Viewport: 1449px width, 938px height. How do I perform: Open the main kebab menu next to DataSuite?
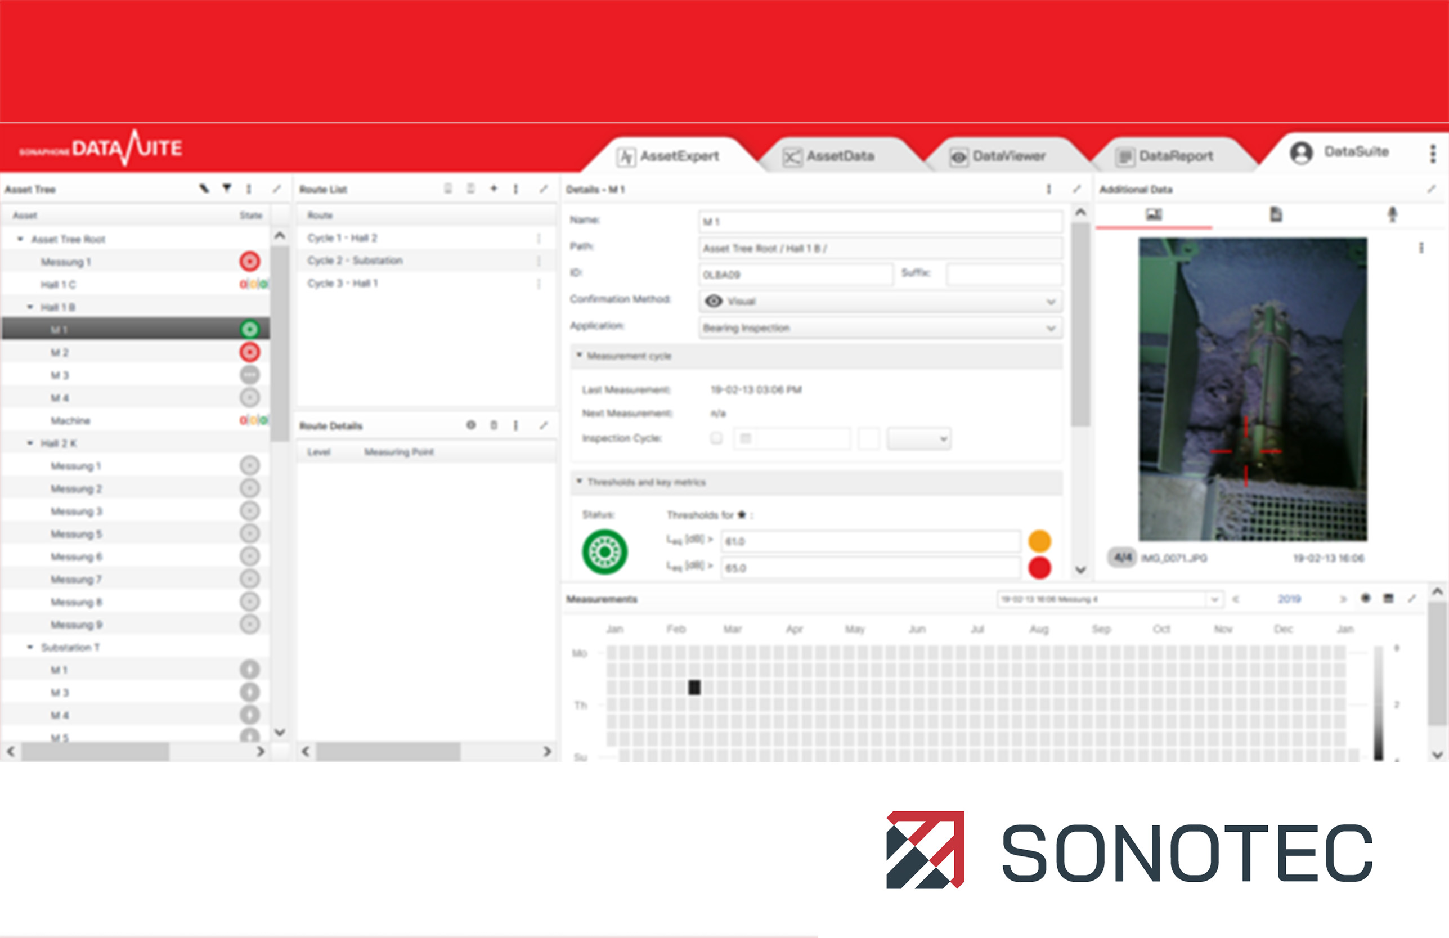tap(1433, 154)
